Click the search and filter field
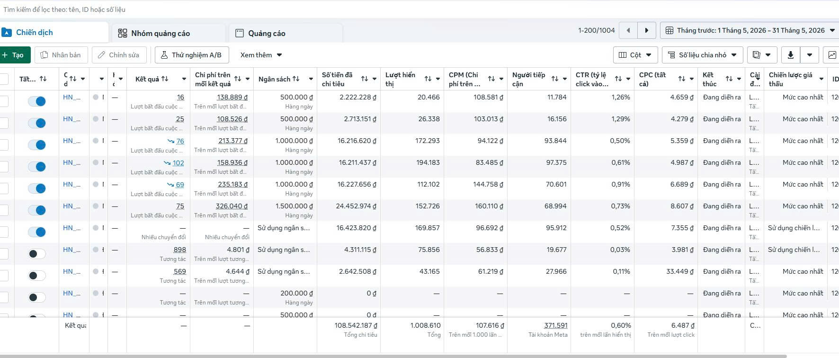Viewport: 839px width, 358px height. click(x=419, y=9)
